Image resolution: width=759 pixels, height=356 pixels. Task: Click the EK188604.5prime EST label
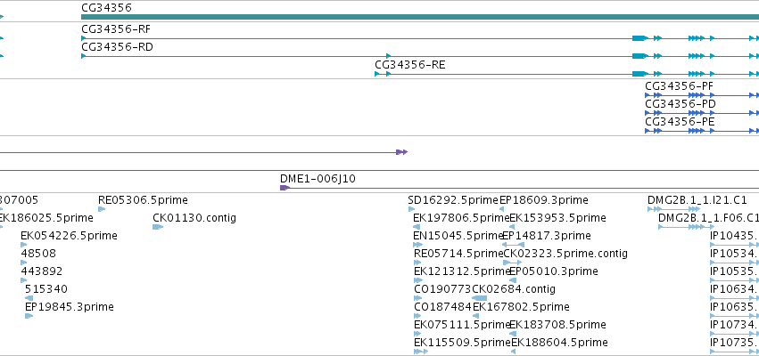coord(559,343)
